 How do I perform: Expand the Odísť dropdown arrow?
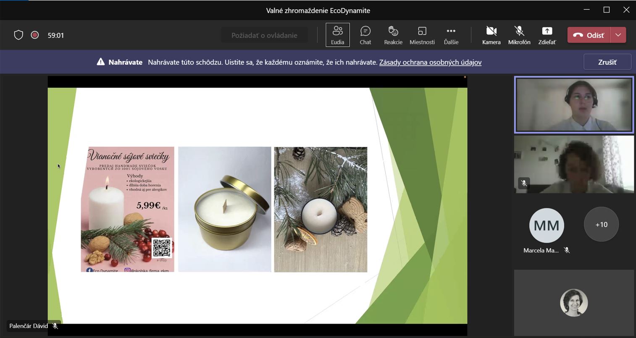point(618,35)
